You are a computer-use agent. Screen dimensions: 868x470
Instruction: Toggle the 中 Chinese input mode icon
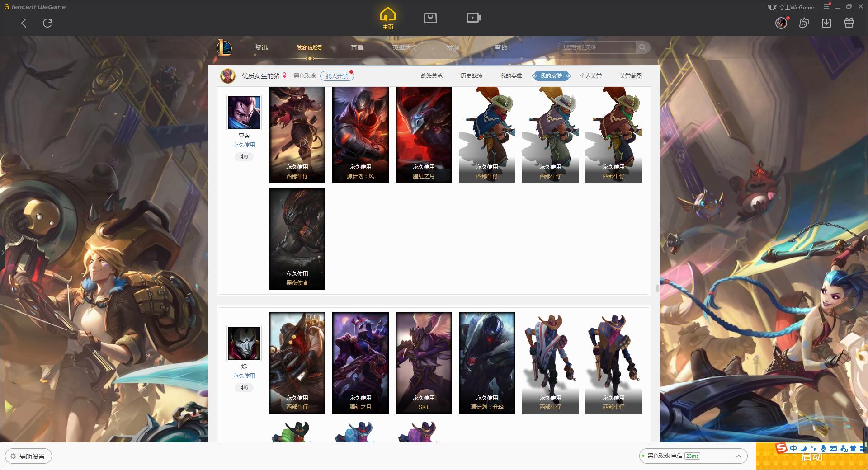tap(793, 448)
